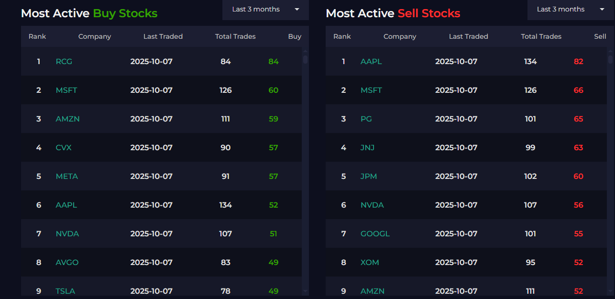Open JNJ ticker link

367,147
